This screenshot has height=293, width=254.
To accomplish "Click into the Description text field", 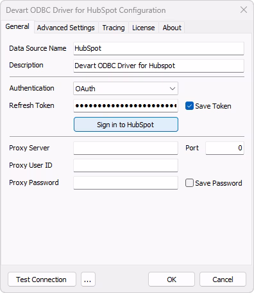I will point(158,66).
